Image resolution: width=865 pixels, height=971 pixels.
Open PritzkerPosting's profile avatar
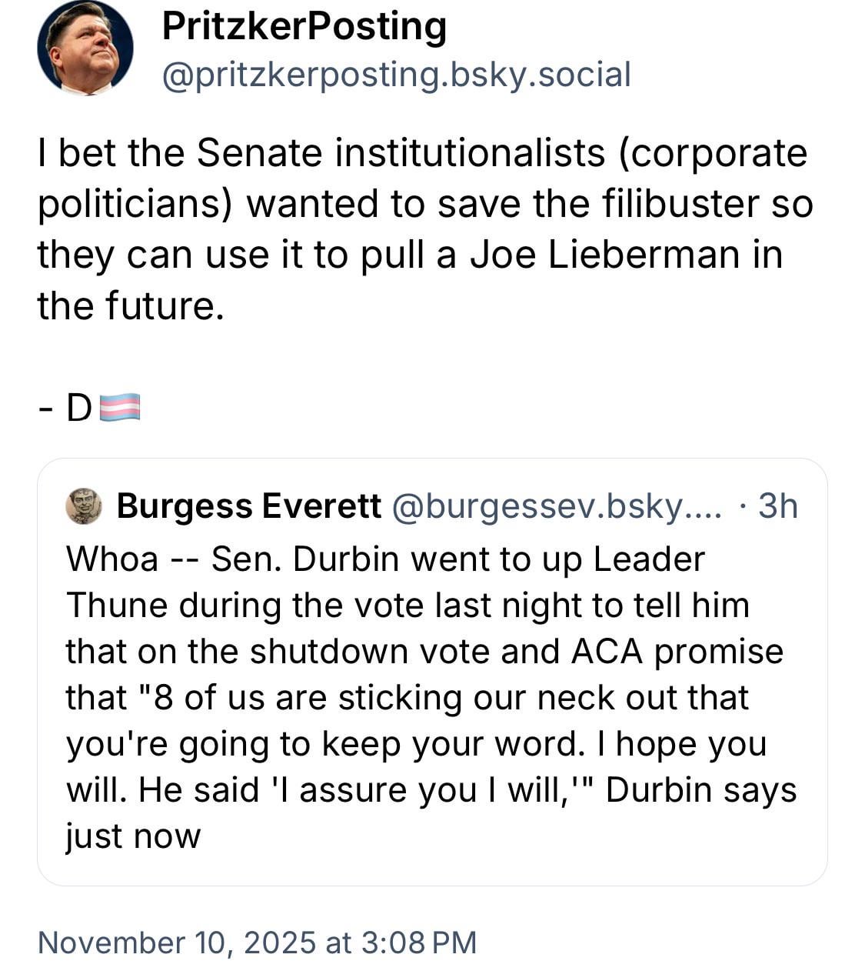[x=85, y=47]
